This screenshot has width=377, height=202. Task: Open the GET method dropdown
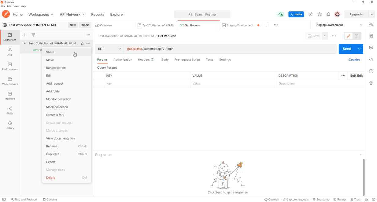click(x=109, y=49)
